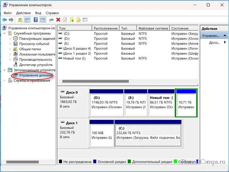Select the (D:) 1746,03 ГБ partition block
The height and width of the screenshot is (172, 229).
coord(106,104)
